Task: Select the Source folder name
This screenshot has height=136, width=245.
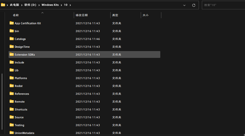Action: (x=19, y=117)
